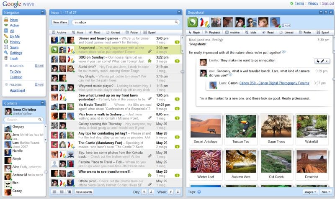Add a new saved search
This screenshot has height=199, width=335.
(x=39, y=66)
